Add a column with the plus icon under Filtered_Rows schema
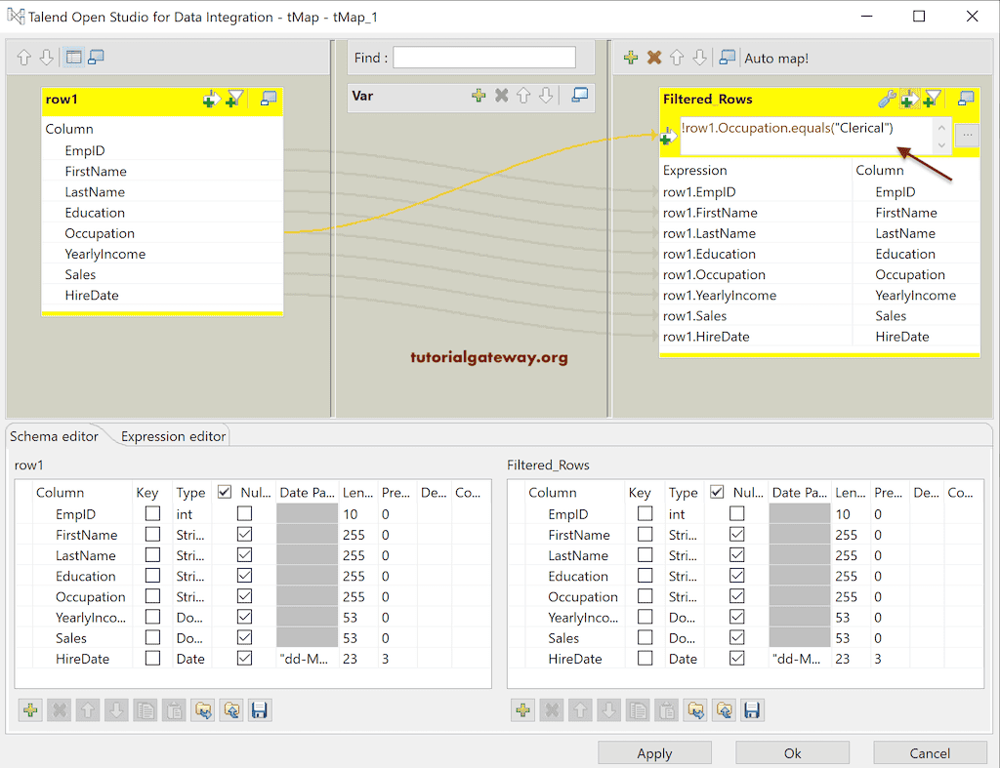This screenshot has height=768, width=1000. (523, 709)
